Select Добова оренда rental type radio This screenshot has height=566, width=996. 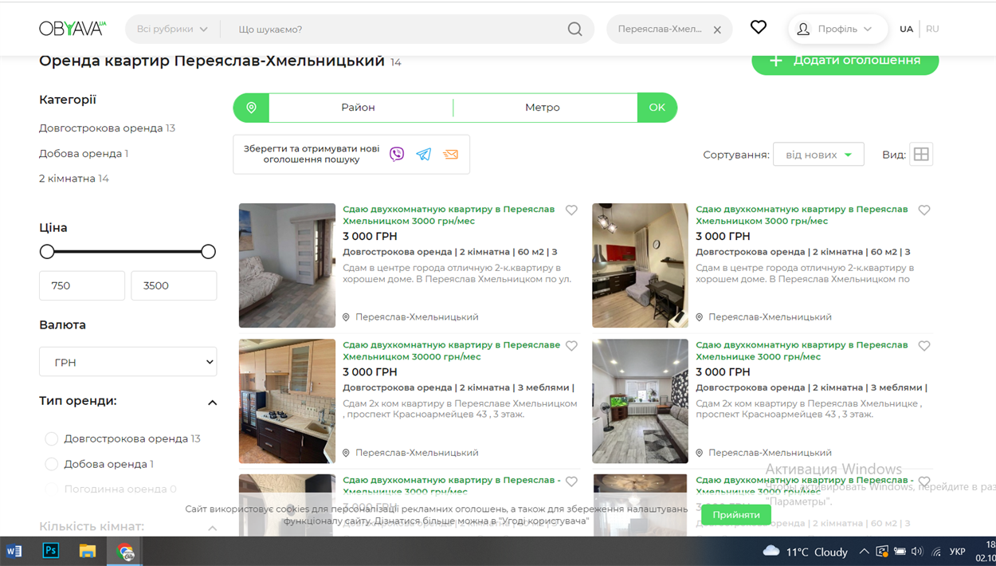[52, 464]
